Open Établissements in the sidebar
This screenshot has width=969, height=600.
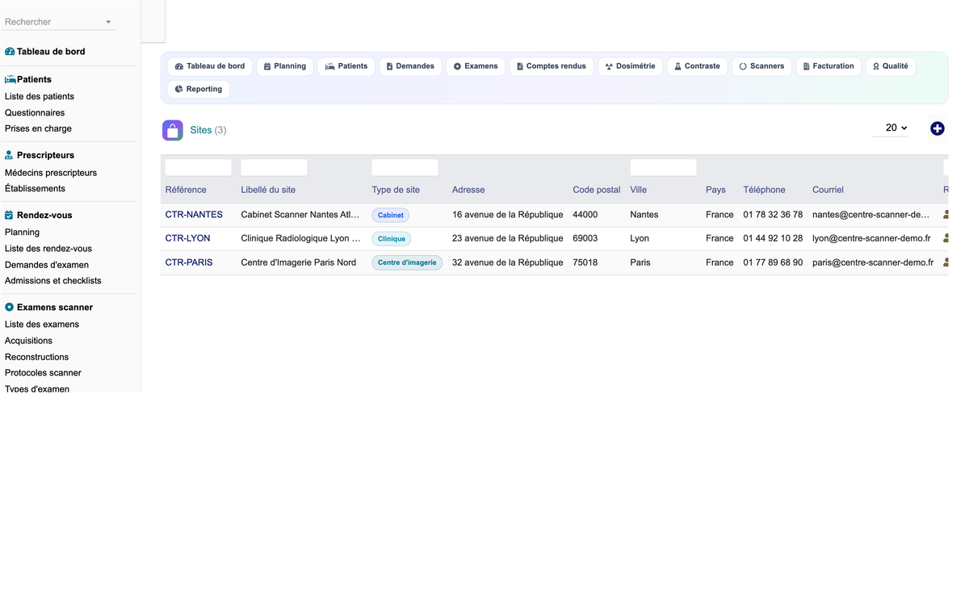35,189
